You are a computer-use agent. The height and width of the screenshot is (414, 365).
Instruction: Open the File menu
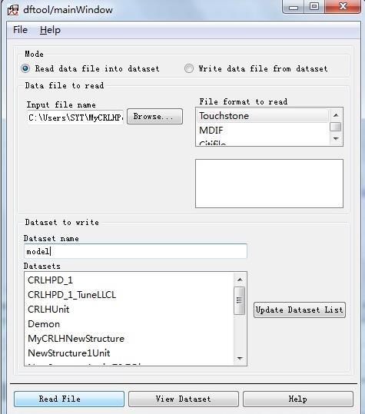[20, 29]
